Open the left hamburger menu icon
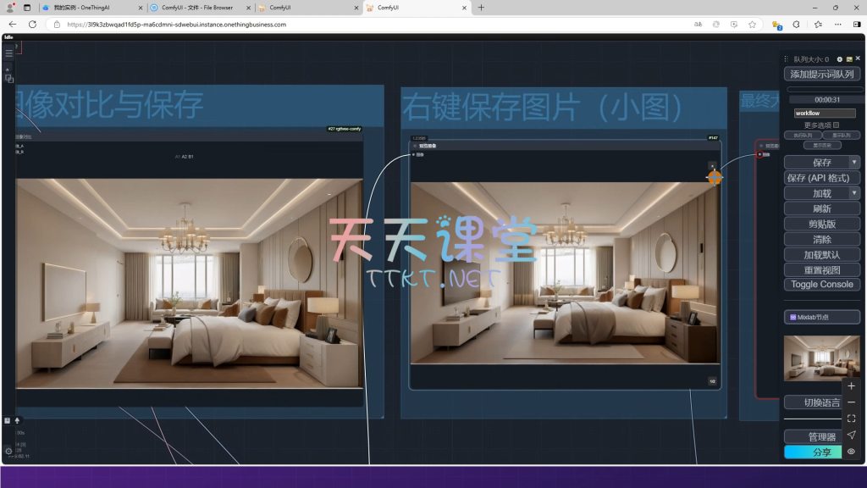 (x=9, y=53)
